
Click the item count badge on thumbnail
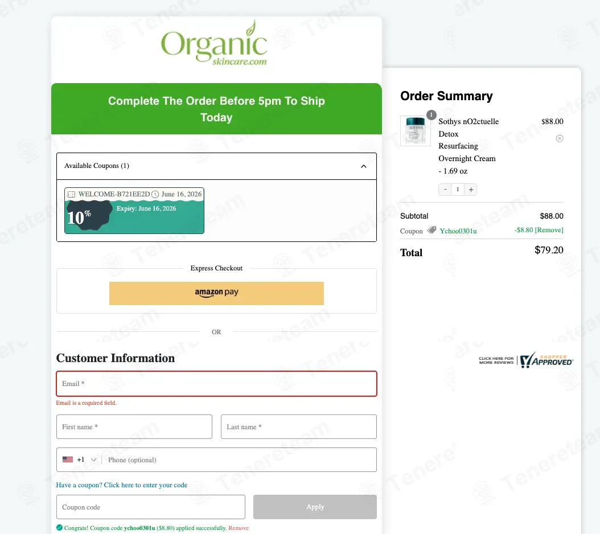click(x=431, y=115)
